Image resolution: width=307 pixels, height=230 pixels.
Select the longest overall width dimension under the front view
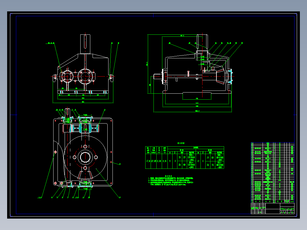[83, 102]
